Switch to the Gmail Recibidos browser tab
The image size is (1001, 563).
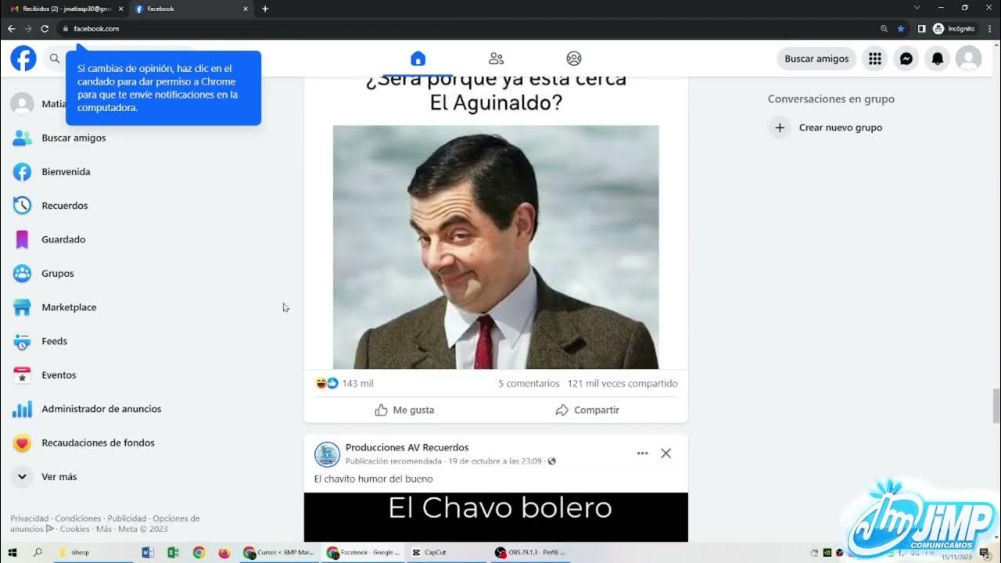66,9
